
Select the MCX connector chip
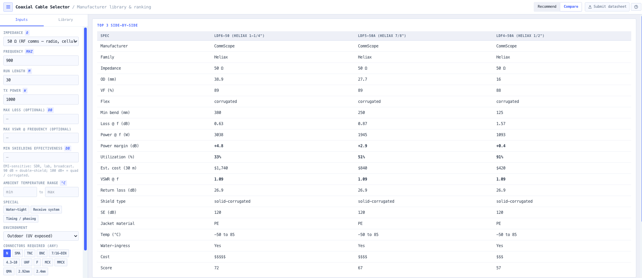click(48, 263)
